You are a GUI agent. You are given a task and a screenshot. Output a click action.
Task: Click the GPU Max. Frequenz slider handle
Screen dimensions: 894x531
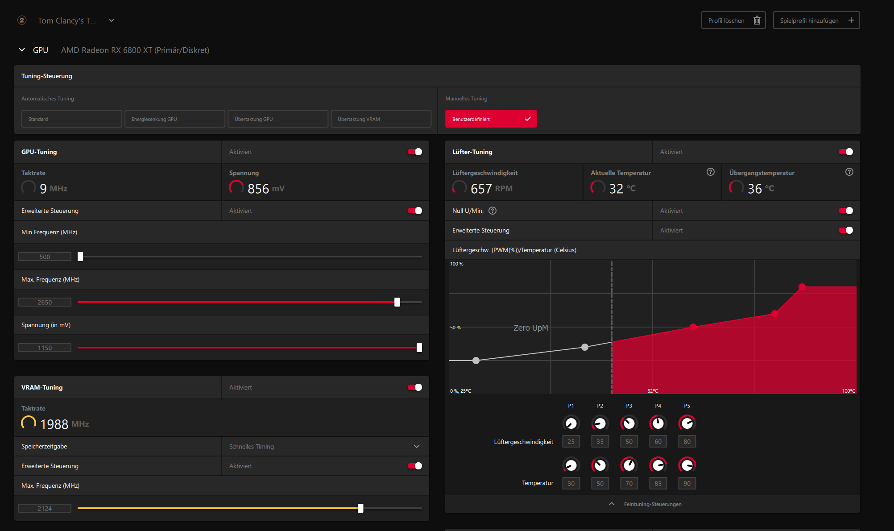point(397,302)
